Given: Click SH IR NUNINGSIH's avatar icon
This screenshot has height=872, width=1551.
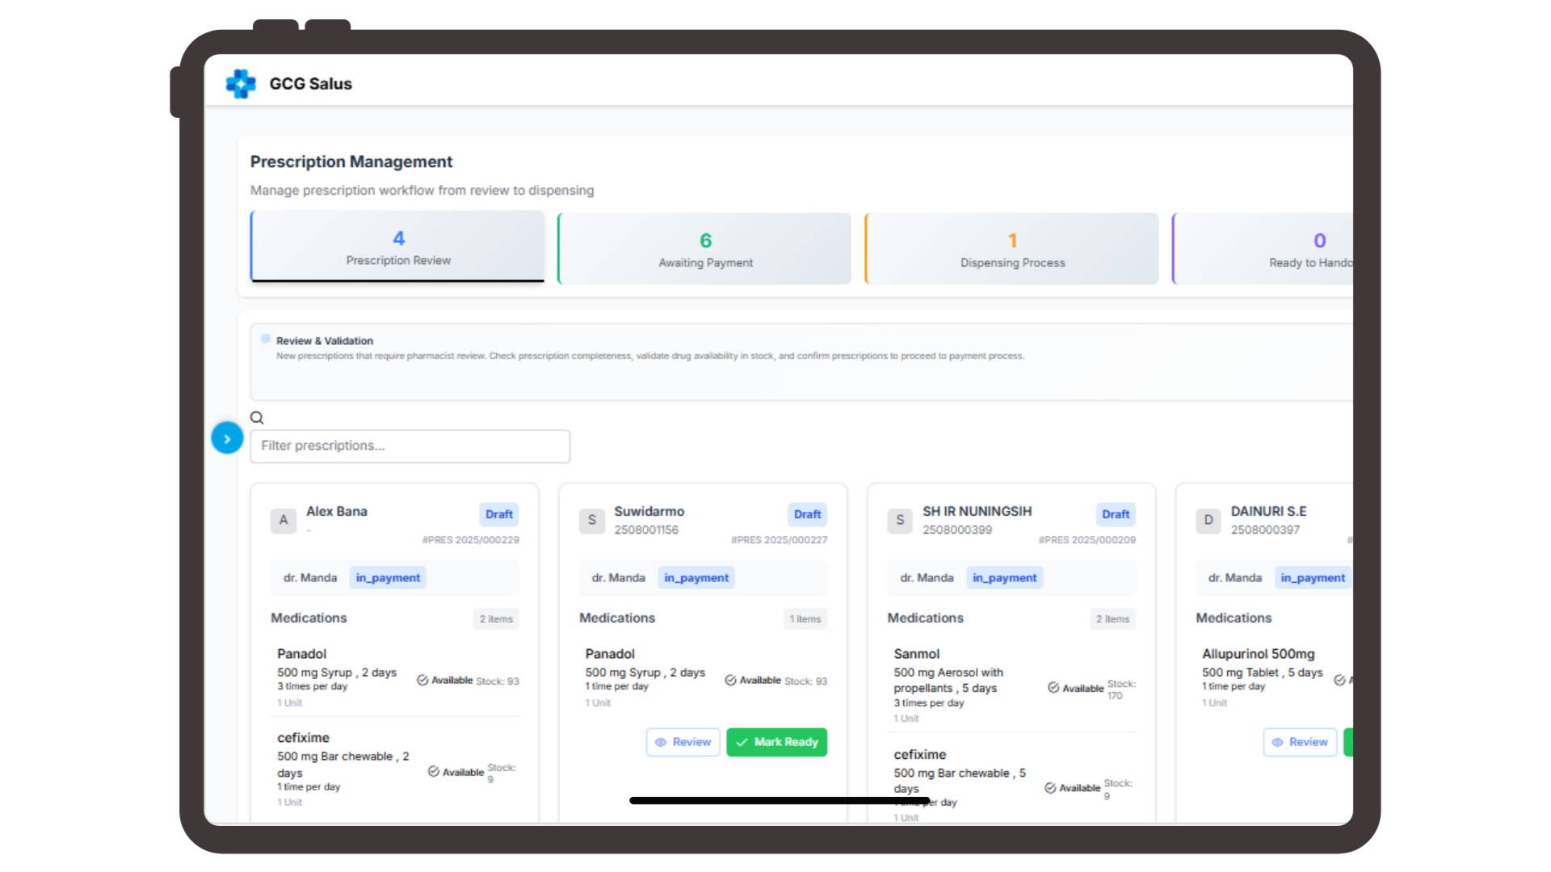Looking at the screenshot, I should point(900,520).
